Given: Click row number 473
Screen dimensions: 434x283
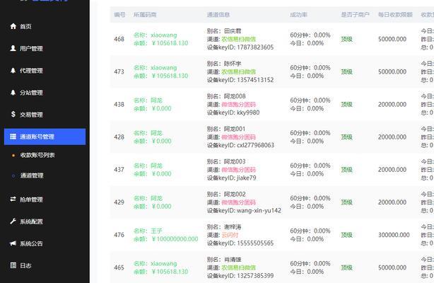Looking at the screenshot, I should [x=119, y=71].
